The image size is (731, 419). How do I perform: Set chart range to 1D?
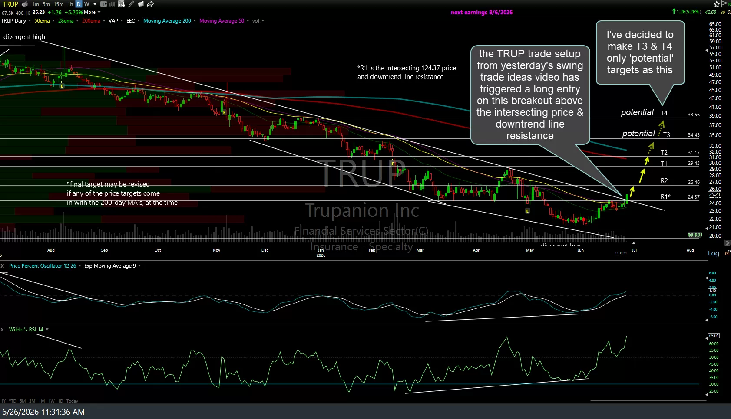click(x=60, y=401)
